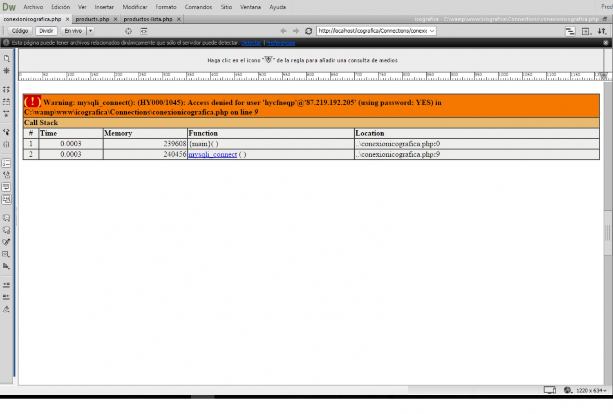613x414 pixels.
Task: Switch to Código view
Action: pos(20,31)
